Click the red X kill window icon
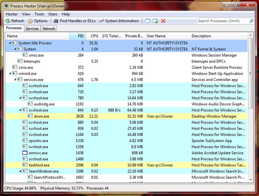 (x=163, y=21)
